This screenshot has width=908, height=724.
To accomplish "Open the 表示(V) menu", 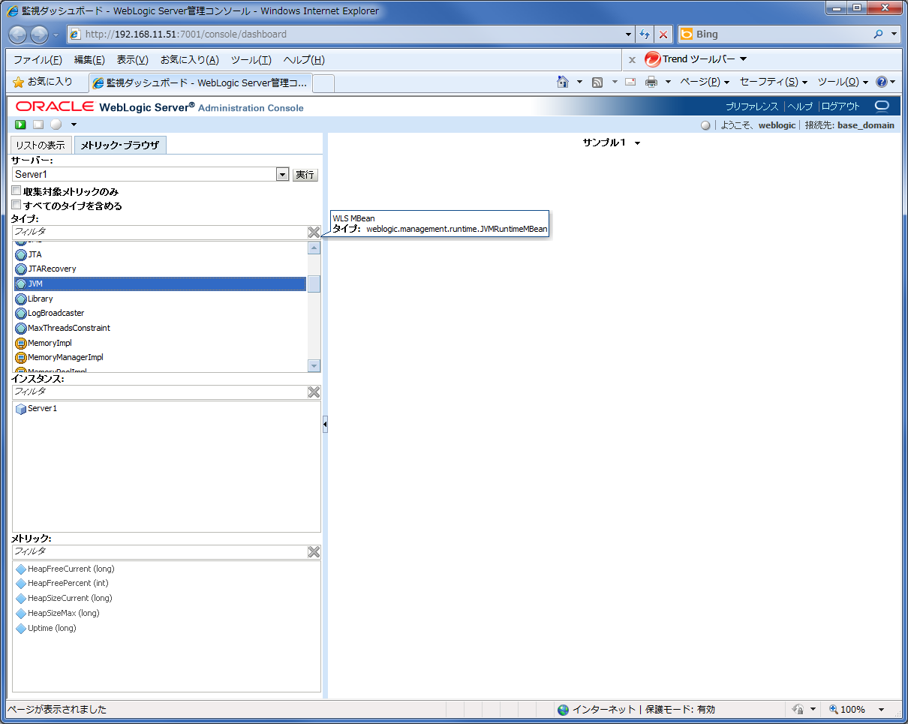I will coord(132,60).
